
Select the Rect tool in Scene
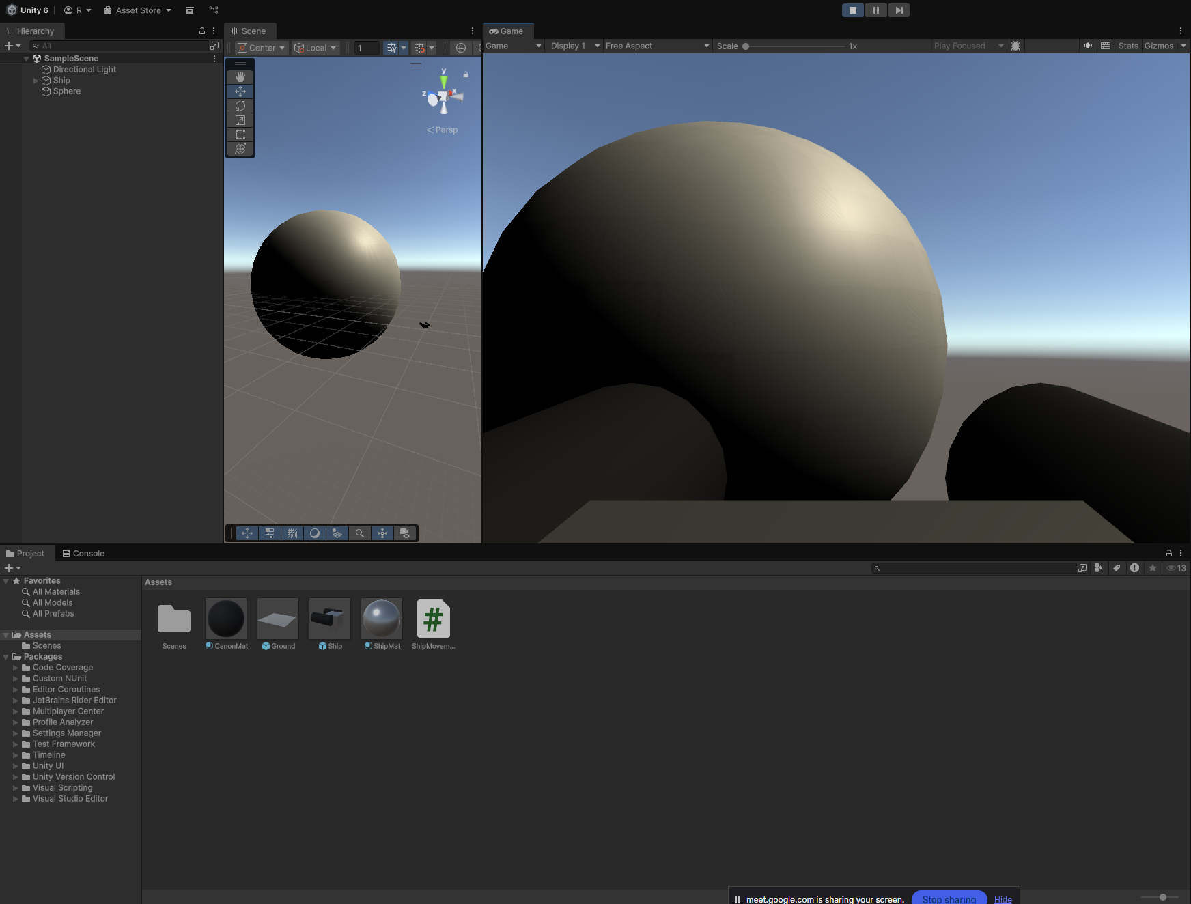(x=240, y=135)
